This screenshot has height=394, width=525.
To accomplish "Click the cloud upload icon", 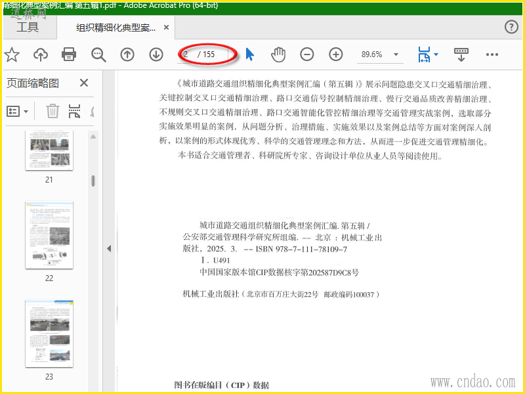I will 41,55.
